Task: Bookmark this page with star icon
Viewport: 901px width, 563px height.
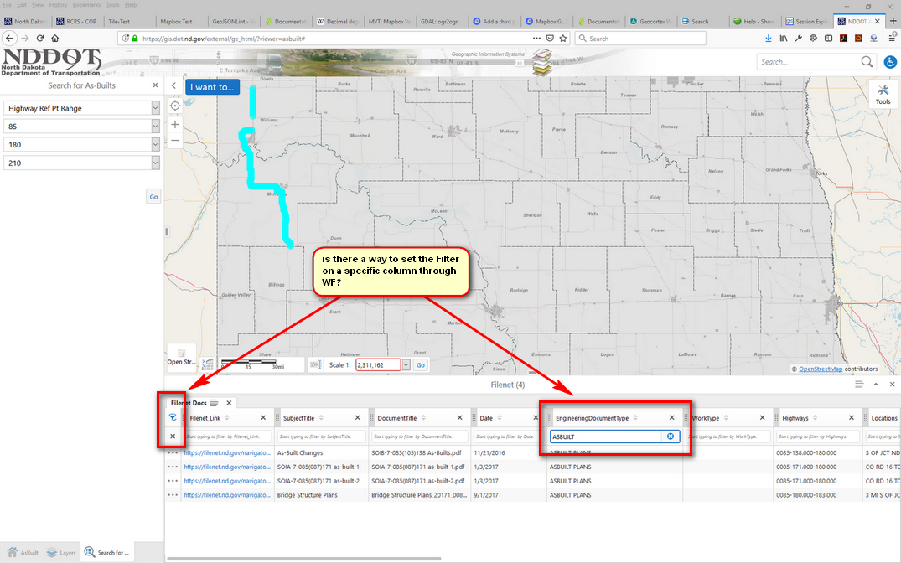Action: pyautogui.click(x=563, y=38)
